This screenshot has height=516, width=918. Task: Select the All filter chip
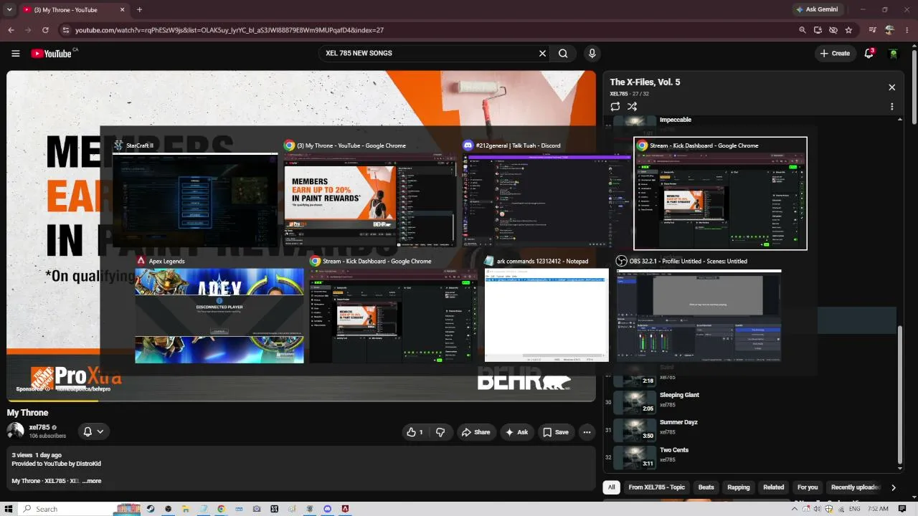[x=611, y=487]
